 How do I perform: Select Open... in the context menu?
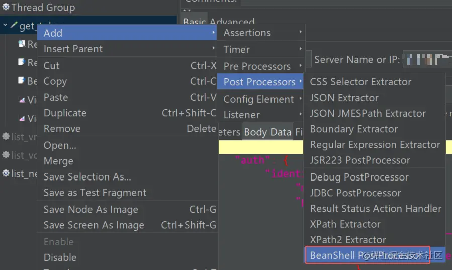coord(127,145)
